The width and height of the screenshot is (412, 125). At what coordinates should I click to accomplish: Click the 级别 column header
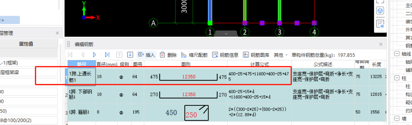coord(124,64)
